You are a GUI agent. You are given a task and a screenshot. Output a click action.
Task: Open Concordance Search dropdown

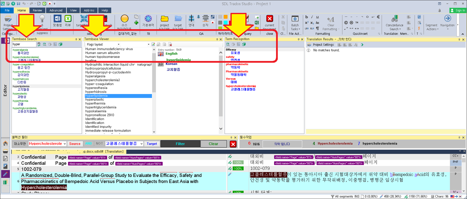click(x=394, y=23)
